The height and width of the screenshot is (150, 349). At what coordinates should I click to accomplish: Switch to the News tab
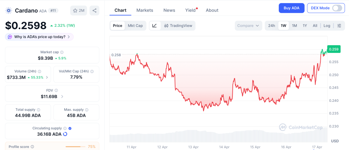[x=169, y=10]
